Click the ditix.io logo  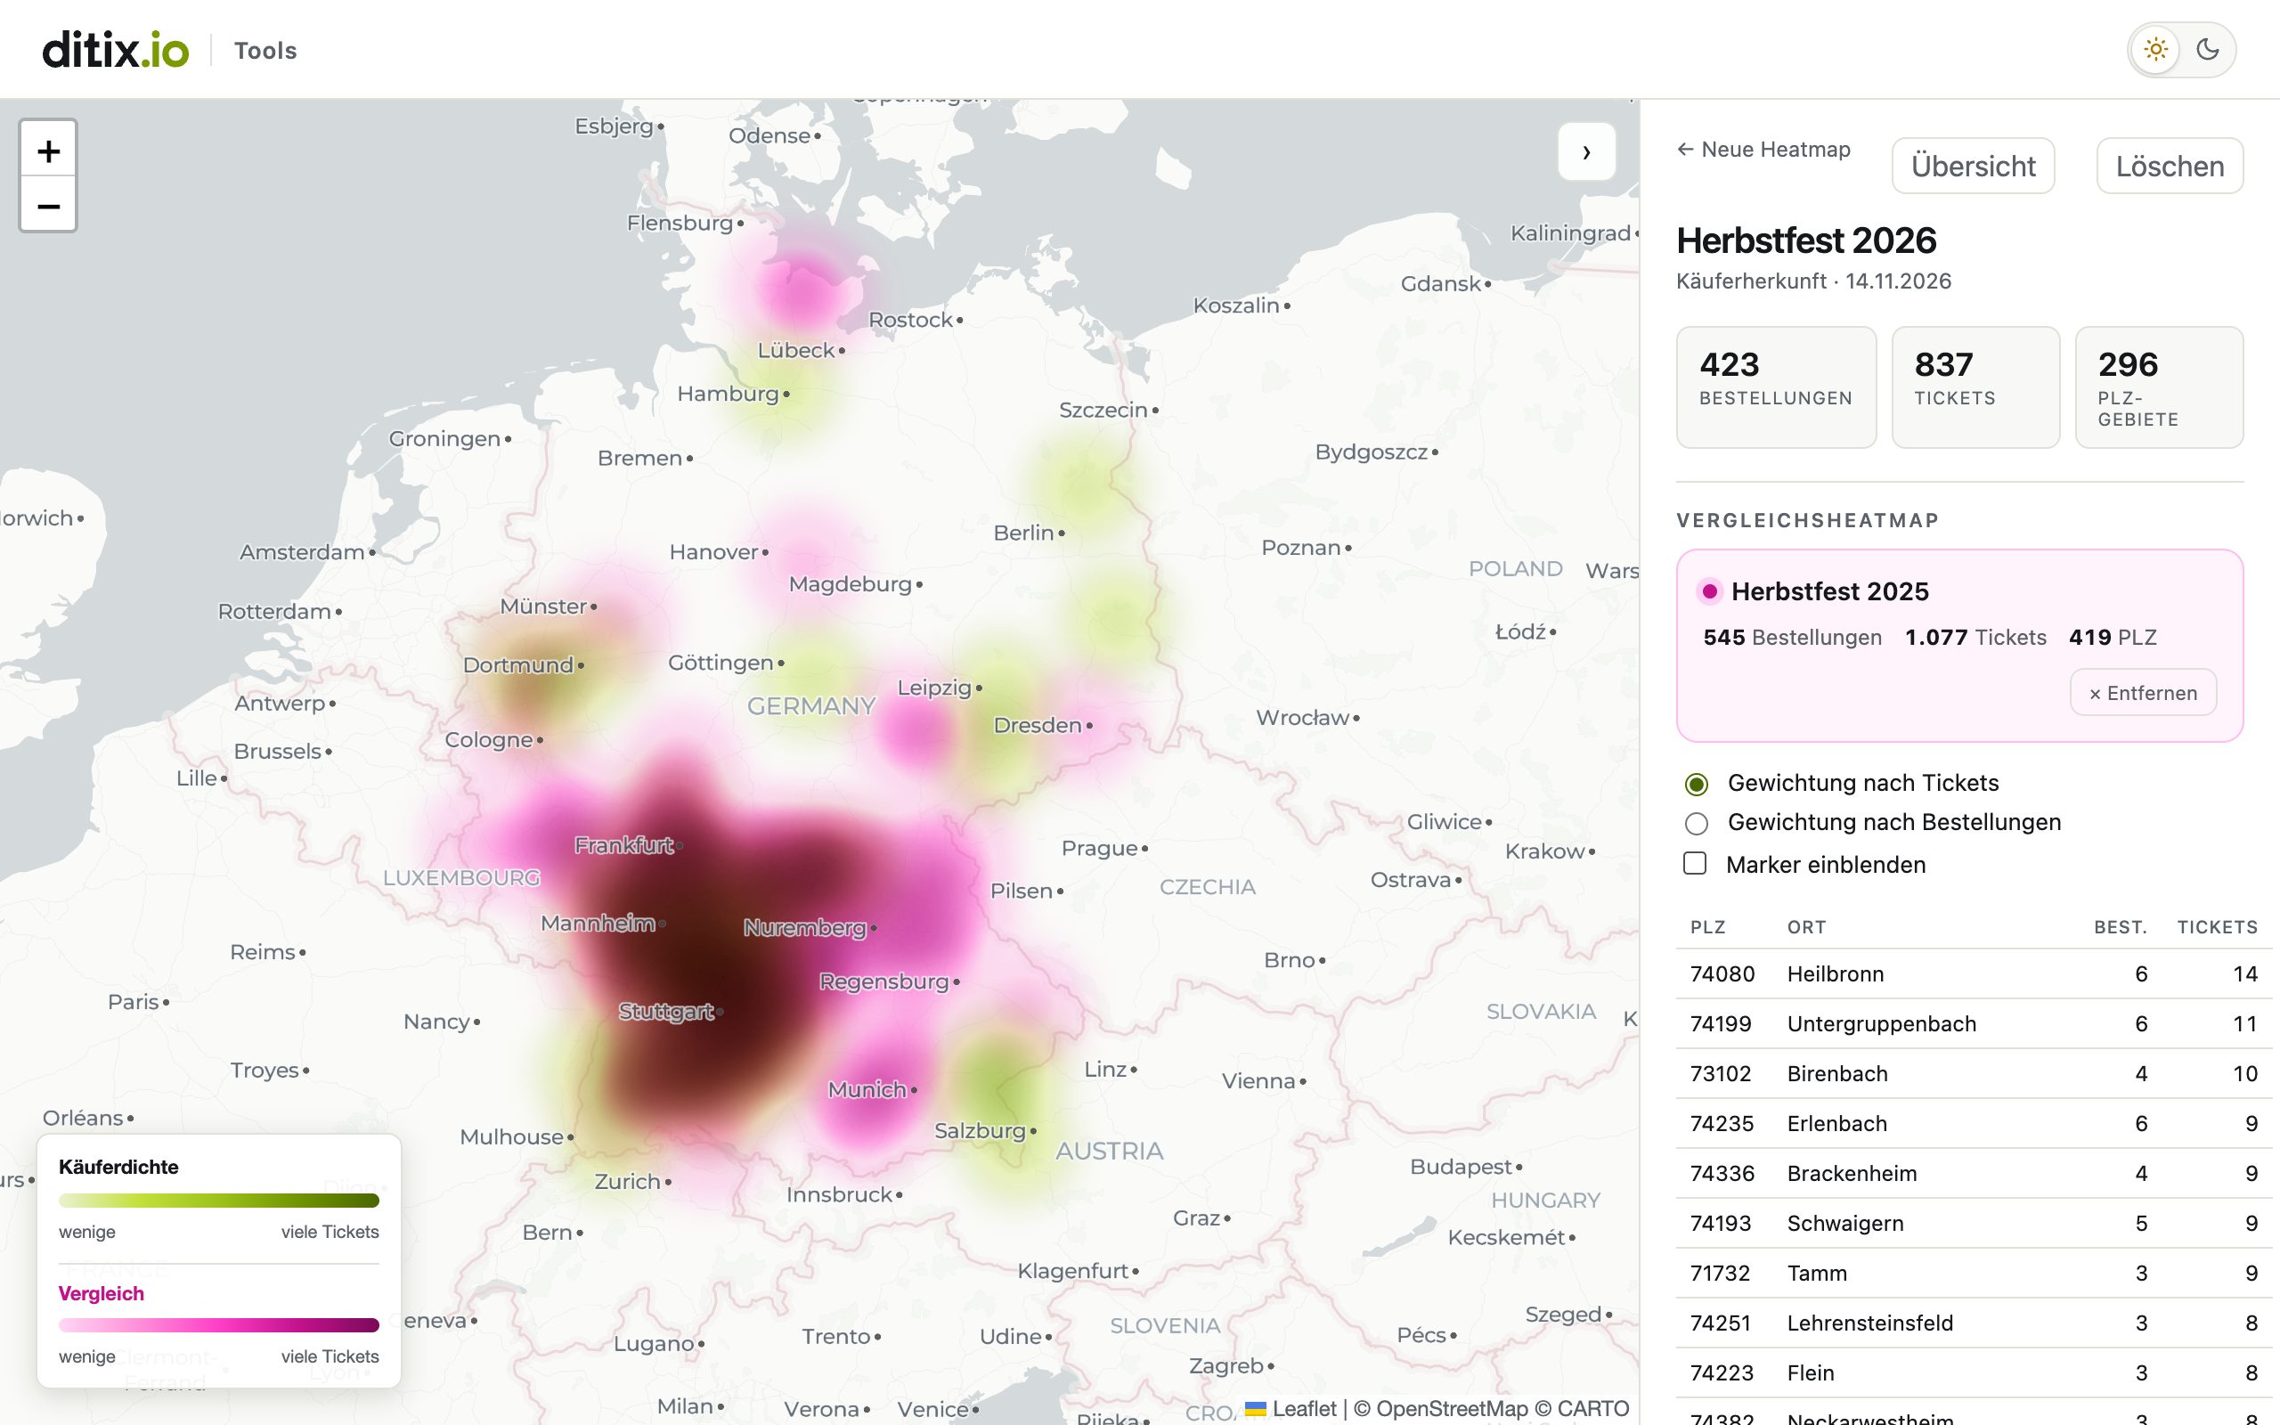click(115, 50)
